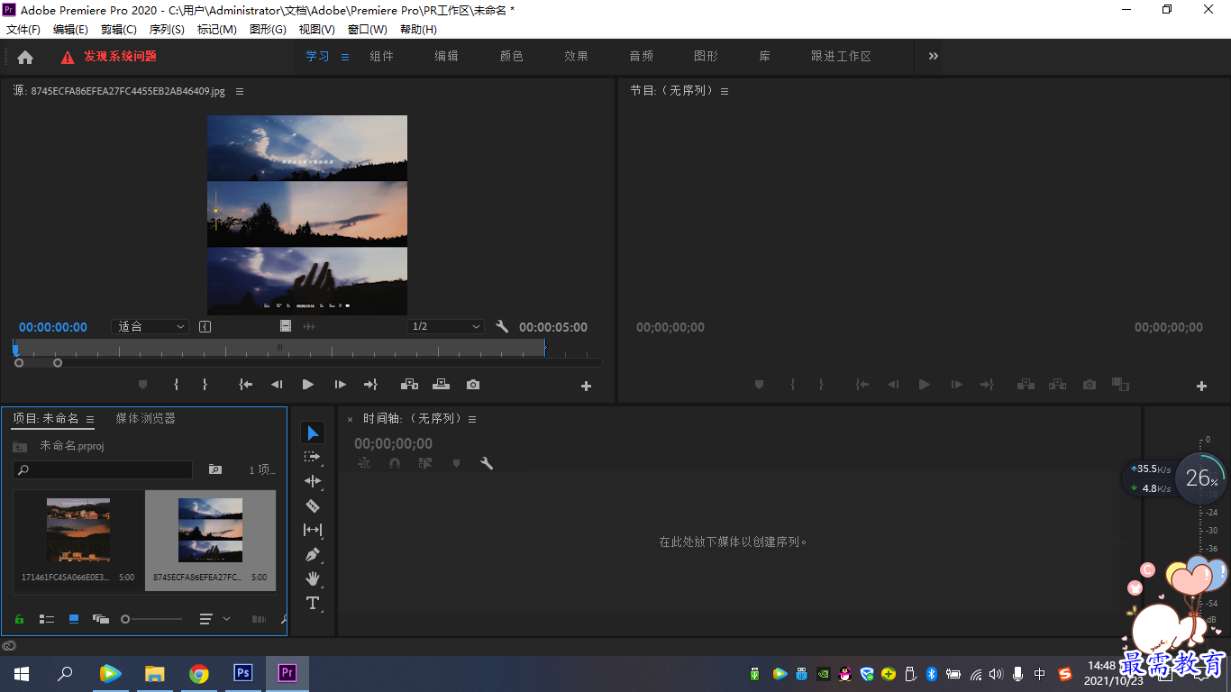Image resolution: width=1231 pixels, height=692 pixels.
Task: Go up a folder in Project panel
Action: coord(20,446)
